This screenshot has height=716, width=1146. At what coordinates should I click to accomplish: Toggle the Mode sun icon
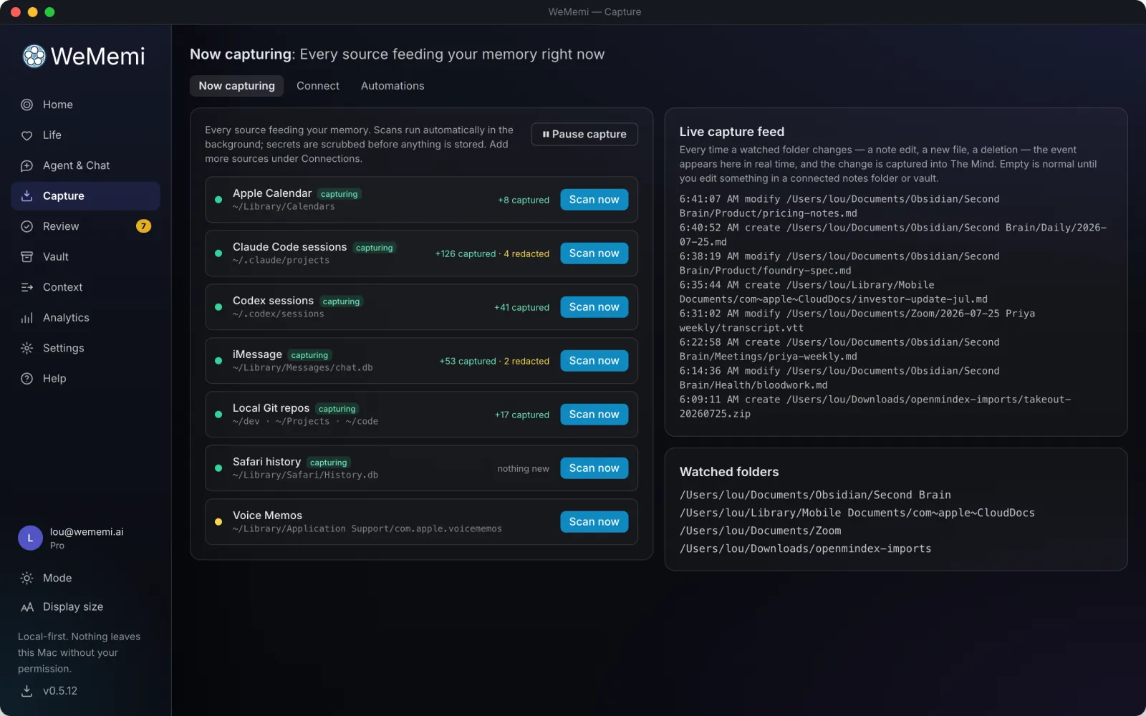tap(27, 578)
